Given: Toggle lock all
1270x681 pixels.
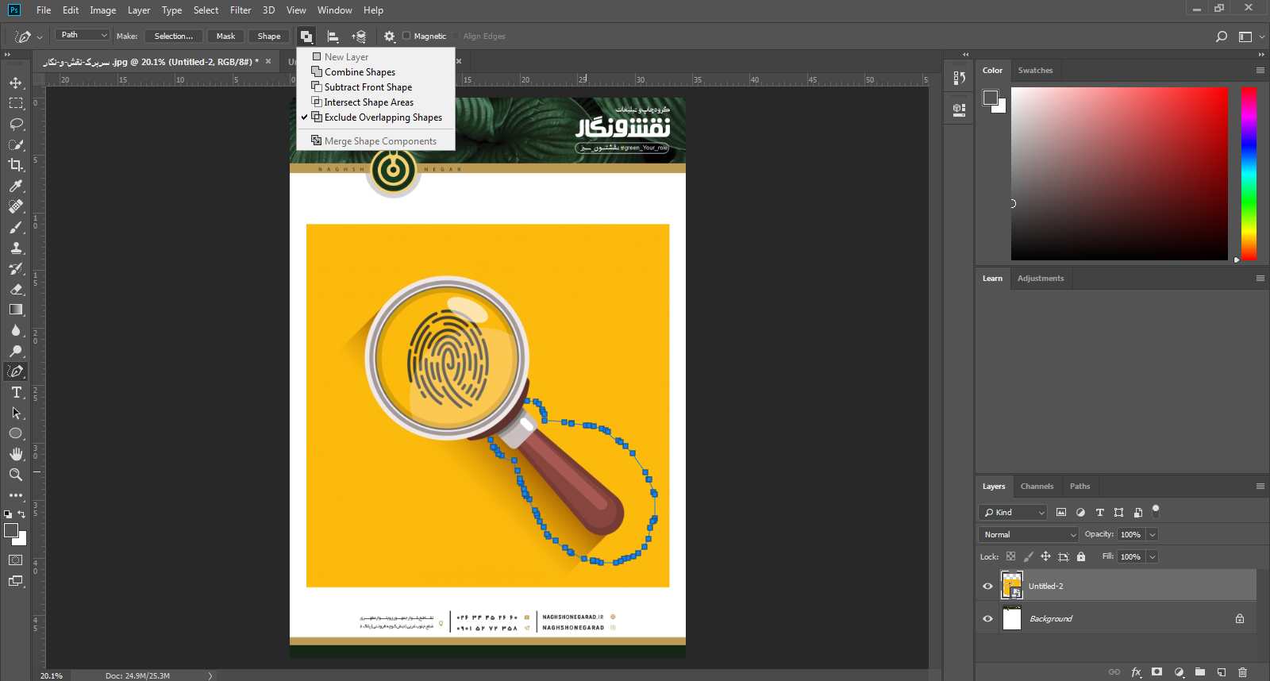Looking at the screenshot, I should pos(1081,556).
